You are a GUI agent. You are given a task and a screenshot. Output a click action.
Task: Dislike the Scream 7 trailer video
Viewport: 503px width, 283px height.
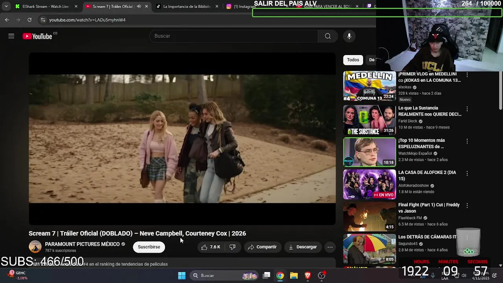point(232,247)
